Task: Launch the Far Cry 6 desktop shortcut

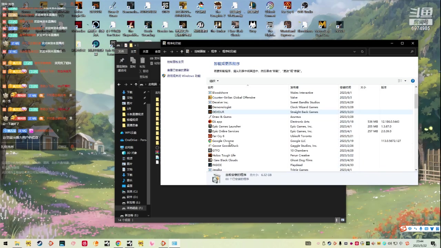Action: click(x=287, y=8)
